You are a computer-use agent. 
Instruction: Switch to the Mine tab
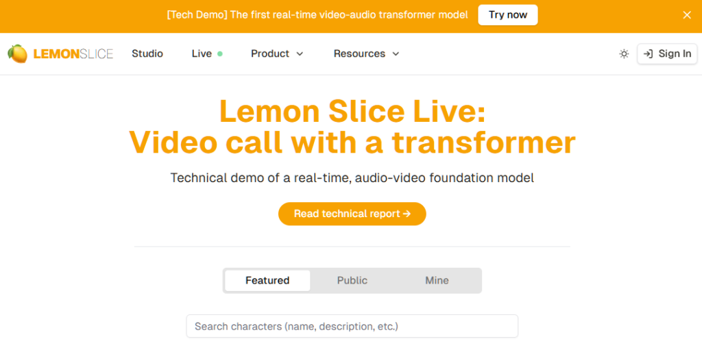[437, 281]
